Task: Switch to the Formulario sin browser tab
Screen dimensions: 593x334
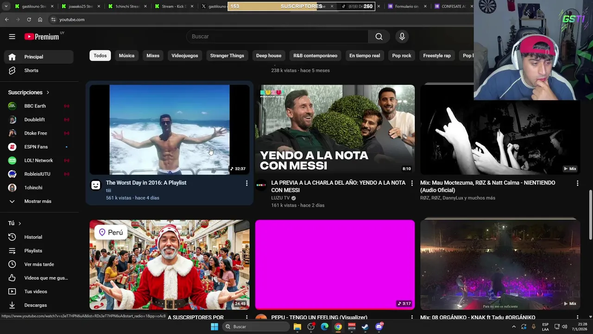Action: [406, 6]
